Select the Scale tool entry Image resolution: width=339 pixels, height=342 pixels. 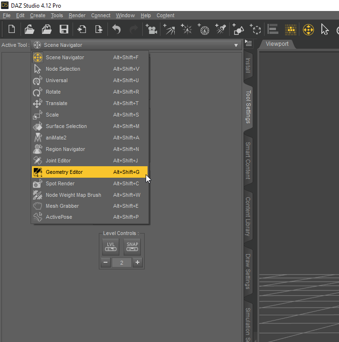coord(90,115)
